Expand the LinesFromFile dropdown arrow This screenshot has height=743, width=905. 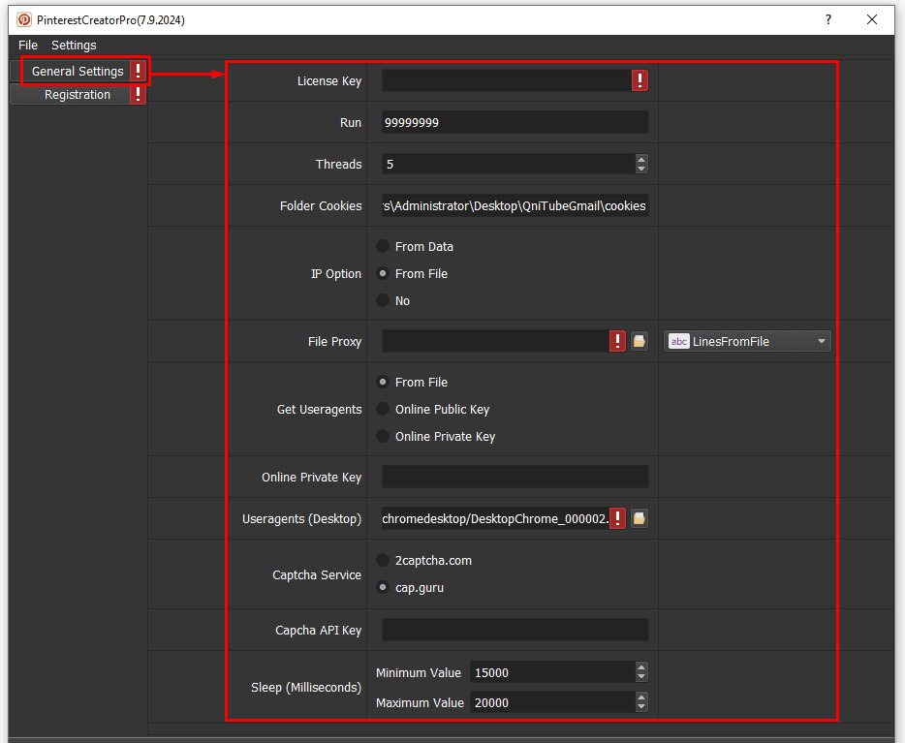point(822,341)
